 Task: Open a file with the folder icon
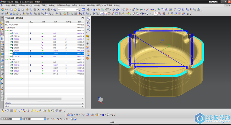click(15, 9)
